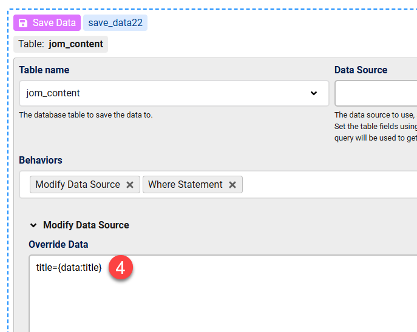Click the floppy disk icon on Save Data
This screenshot has height=332, width=417.
coord(23,23)
